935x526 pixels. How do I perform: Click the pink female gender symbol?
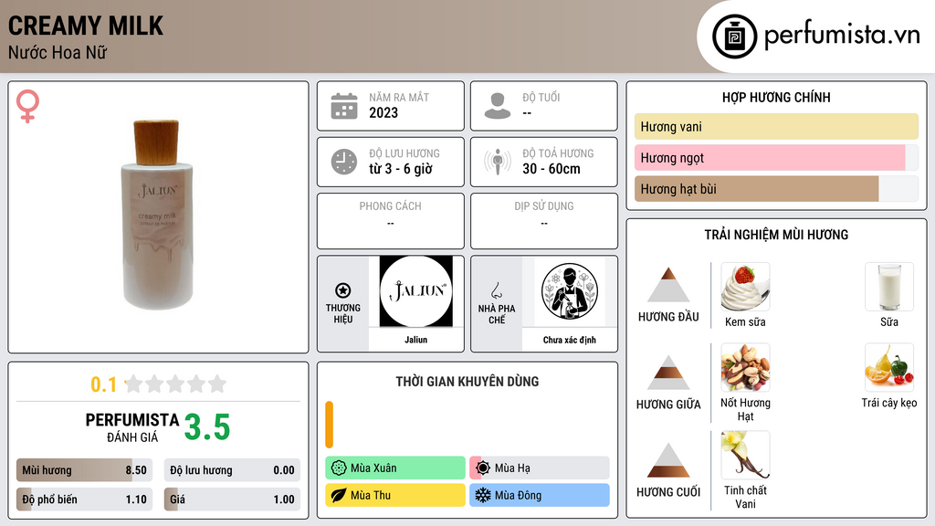pyautogui.click(x=27, y=106)
